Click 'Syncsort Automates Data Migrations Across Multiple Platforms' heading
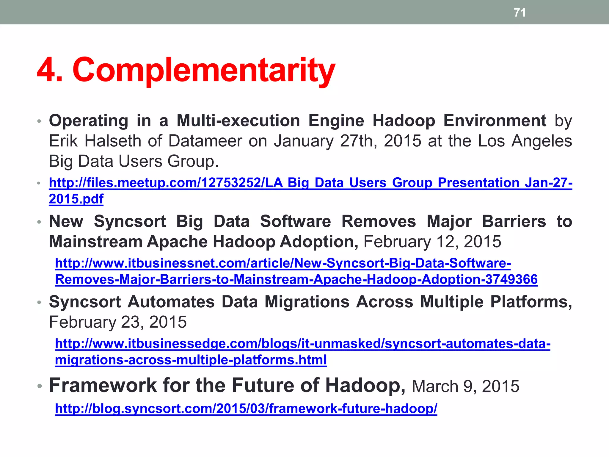 tap(310, 302)
